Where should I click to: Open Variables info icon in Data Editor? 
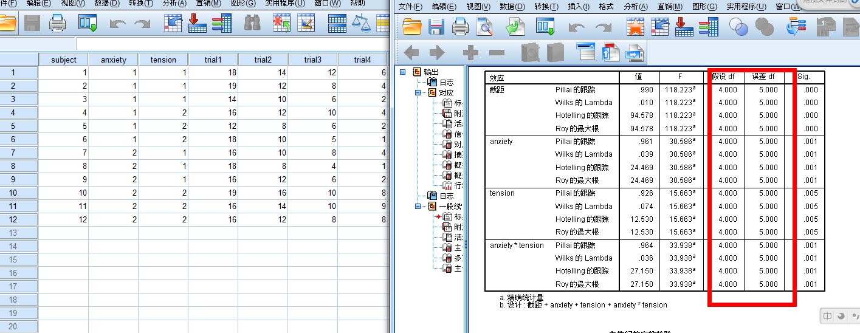(x=222, y=24)
